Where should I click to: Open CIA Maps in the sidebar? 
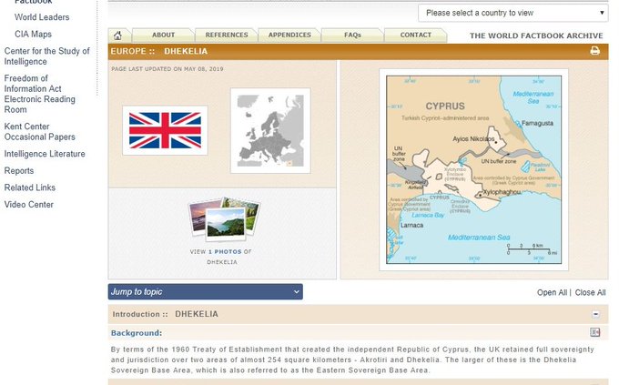(34, 34)
